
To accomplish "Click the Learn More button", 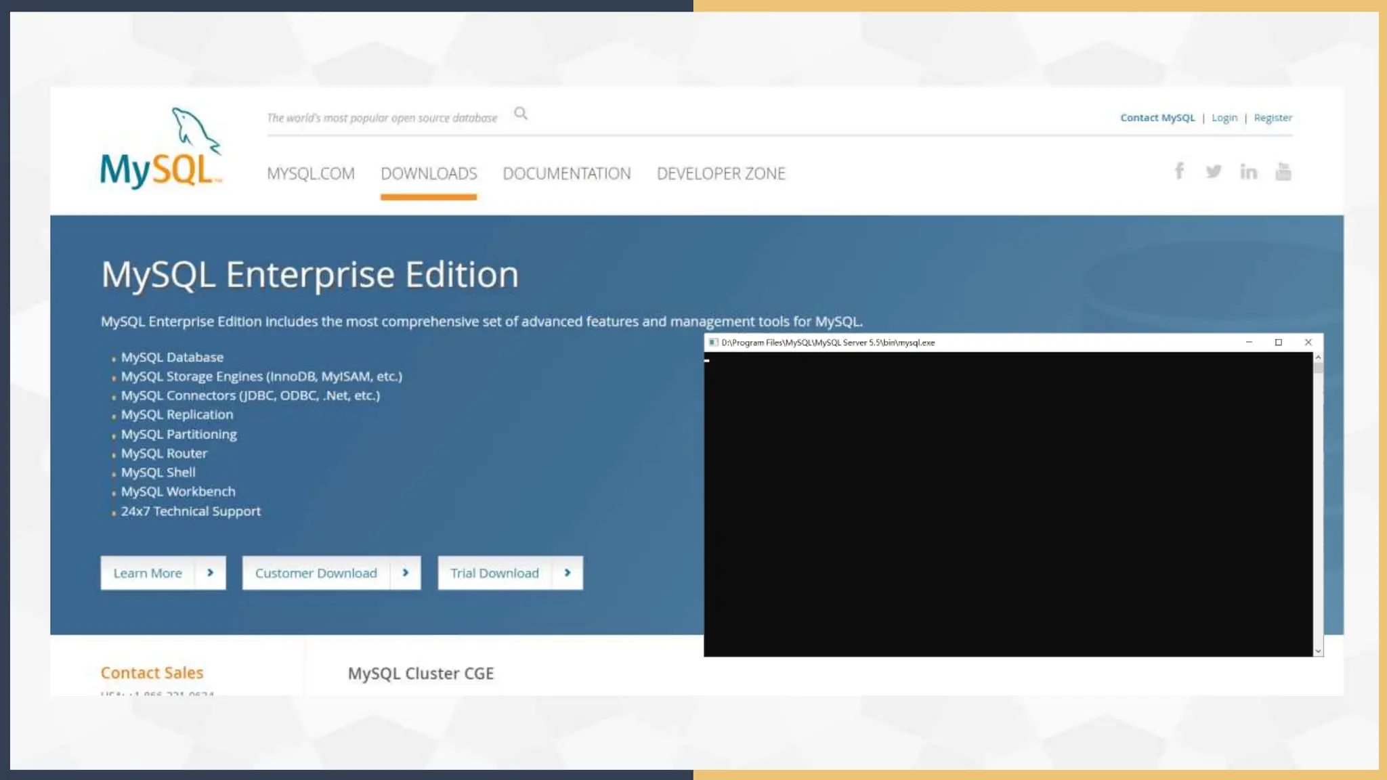I will (163, 573).
